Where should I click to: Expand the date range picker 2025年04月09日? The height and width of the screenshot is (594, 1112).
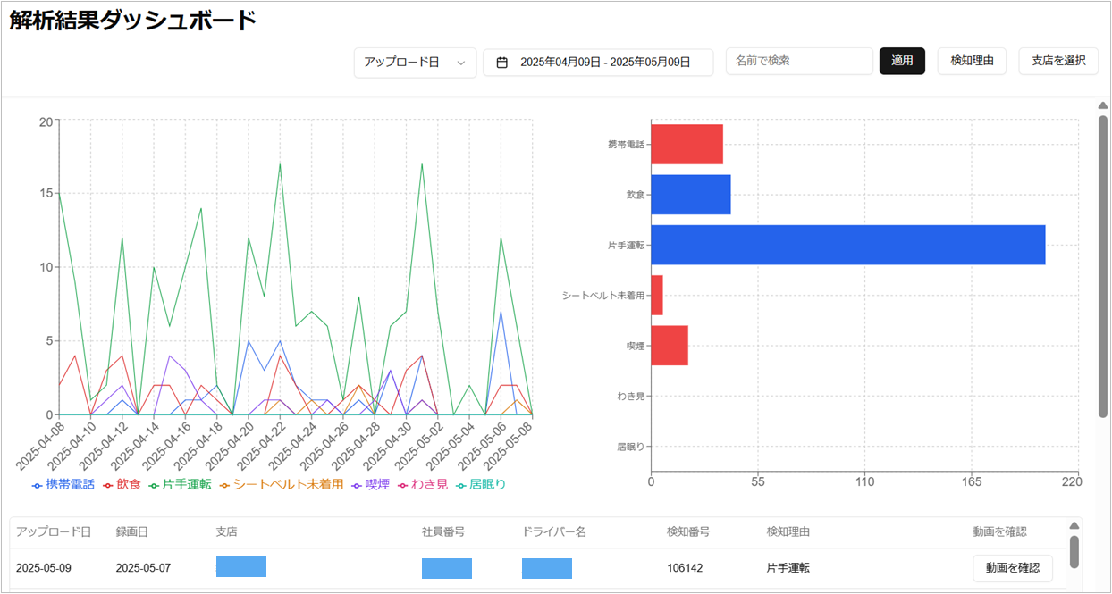[604, 63]
